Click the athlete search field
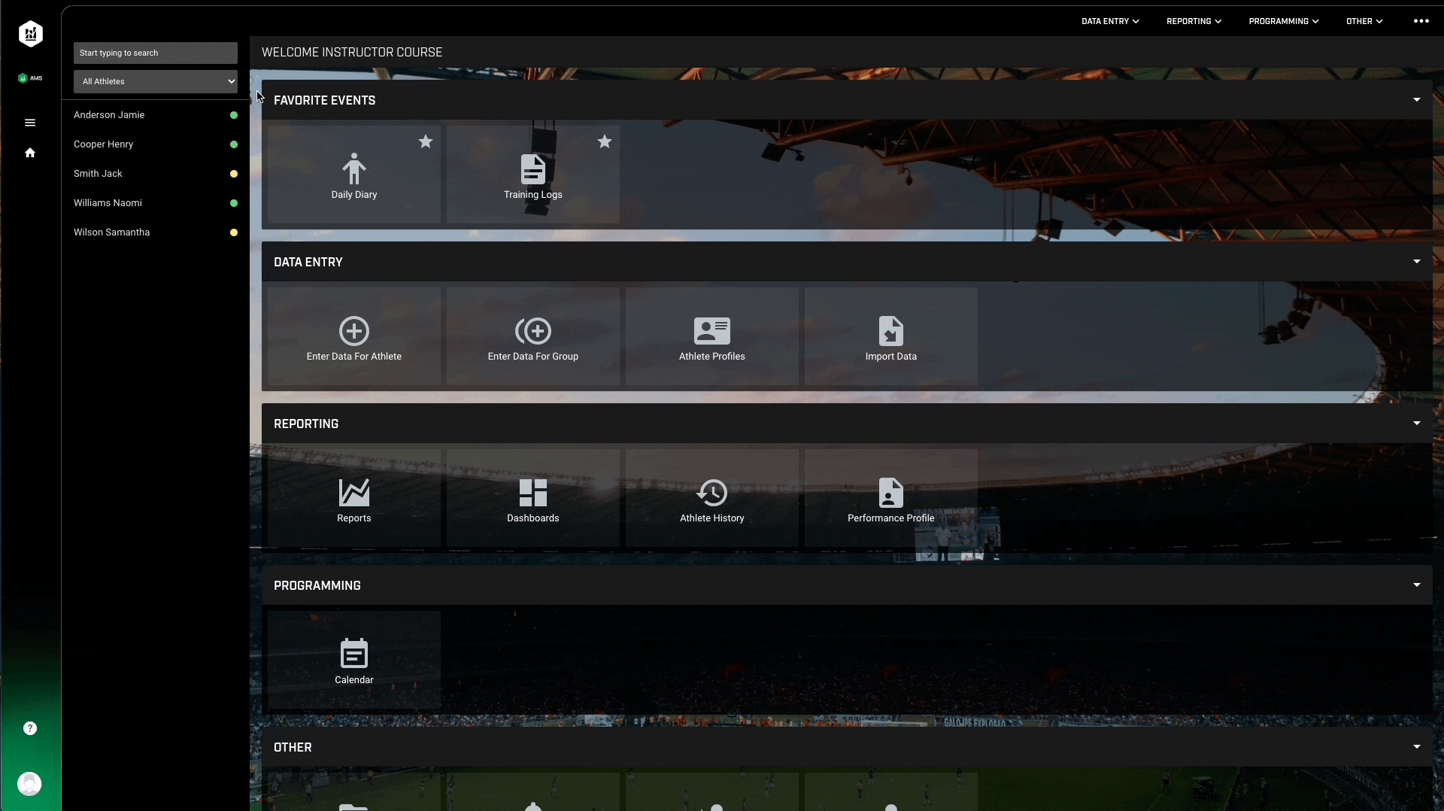 [156, 53]
